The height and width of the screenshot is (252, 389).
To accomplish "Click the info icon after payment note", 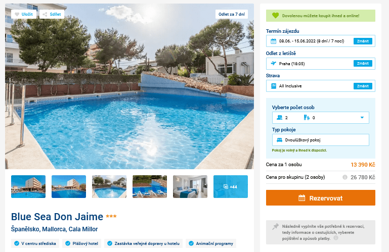I will (336, 238).
